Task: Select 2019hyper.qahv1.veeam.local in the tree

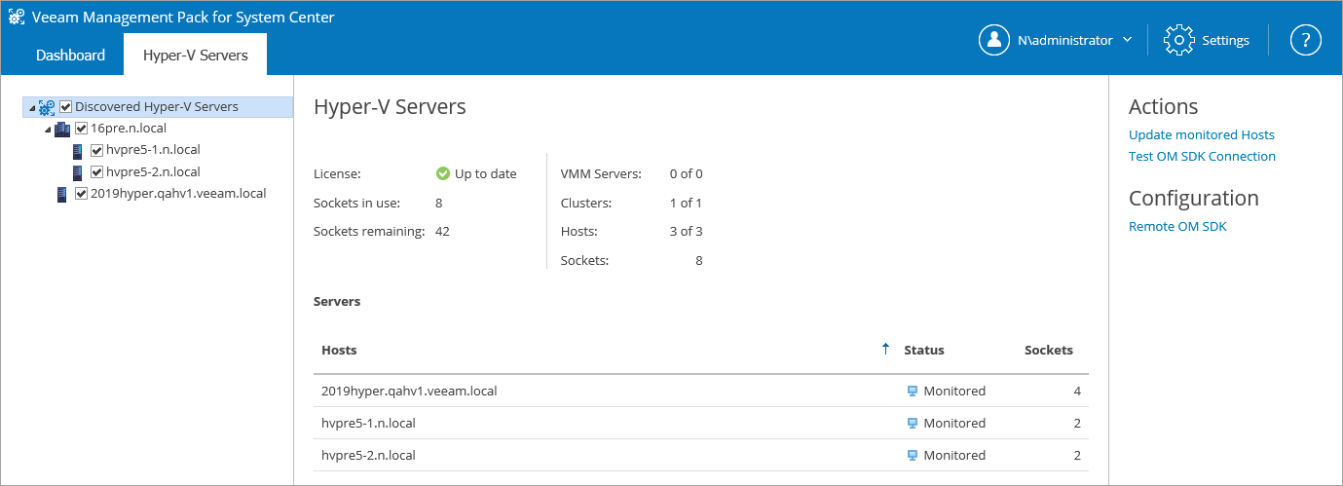Action: tap(178, 194)
